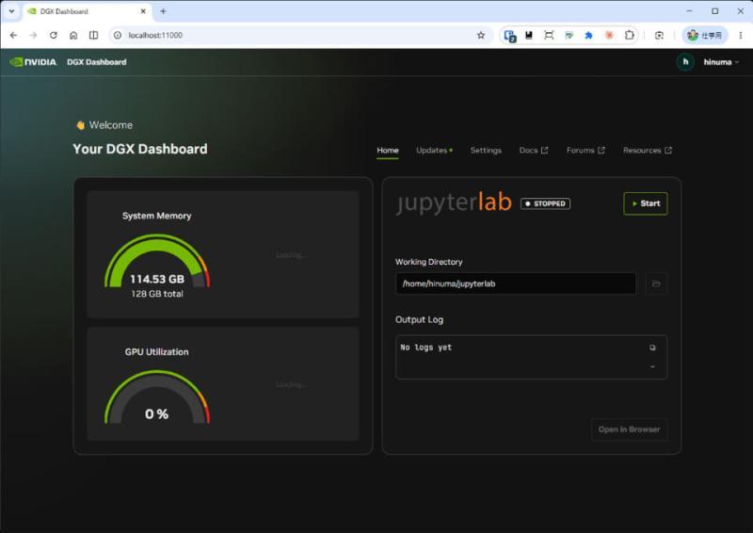
Task: Open the hinuma user menu dropdown
Action: click(x=721, y=62)
